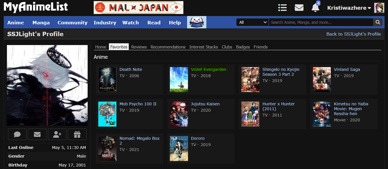Image resolution: width=388 pixels, height=169 pixels.
Task: Switch to the Interest Stacks tab
Action: click(x=204, y=47)
